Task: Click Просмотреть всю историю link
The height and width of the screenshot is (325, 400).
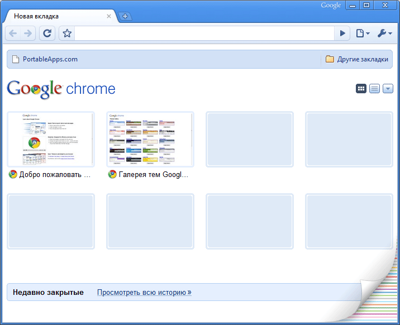Action: [144, 293]
